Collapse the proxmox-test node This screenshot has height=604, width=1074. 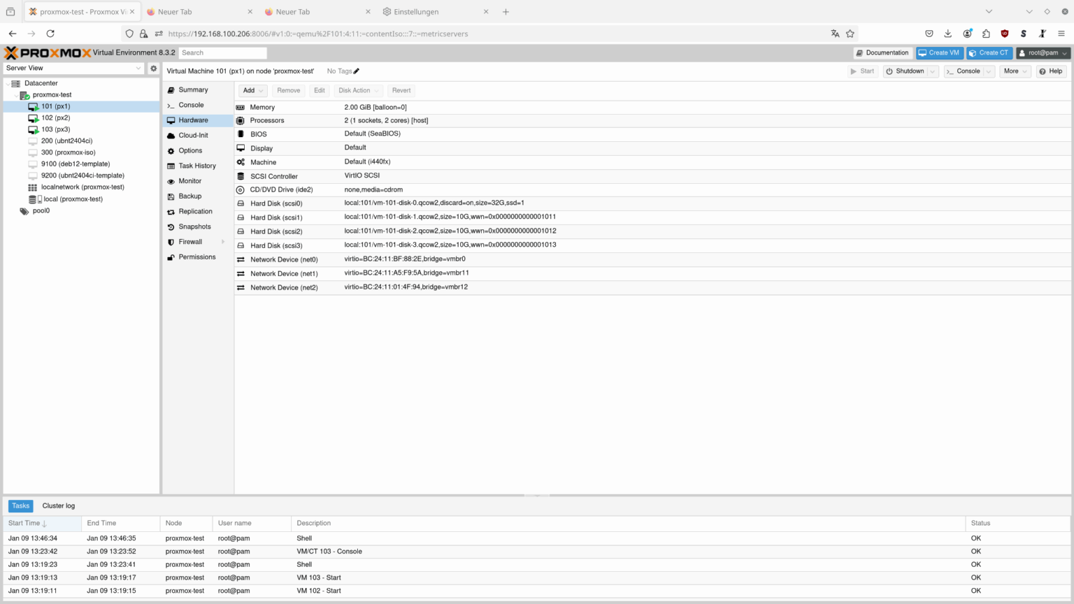click(16, 95)
